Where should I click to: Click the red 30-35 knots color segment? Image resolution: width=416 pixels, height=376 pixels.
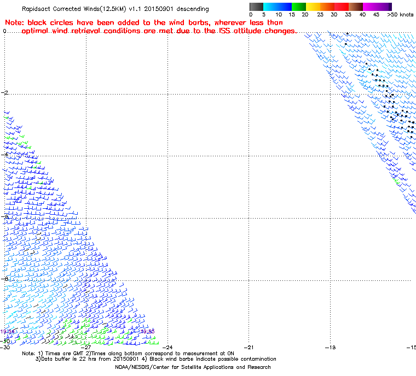(342, 7)
